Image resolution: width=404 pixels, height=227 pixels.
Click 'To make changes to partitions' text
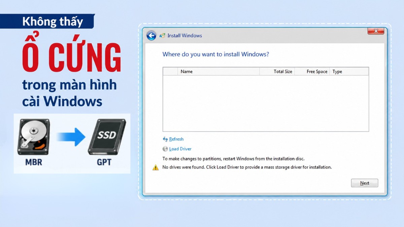233,158
